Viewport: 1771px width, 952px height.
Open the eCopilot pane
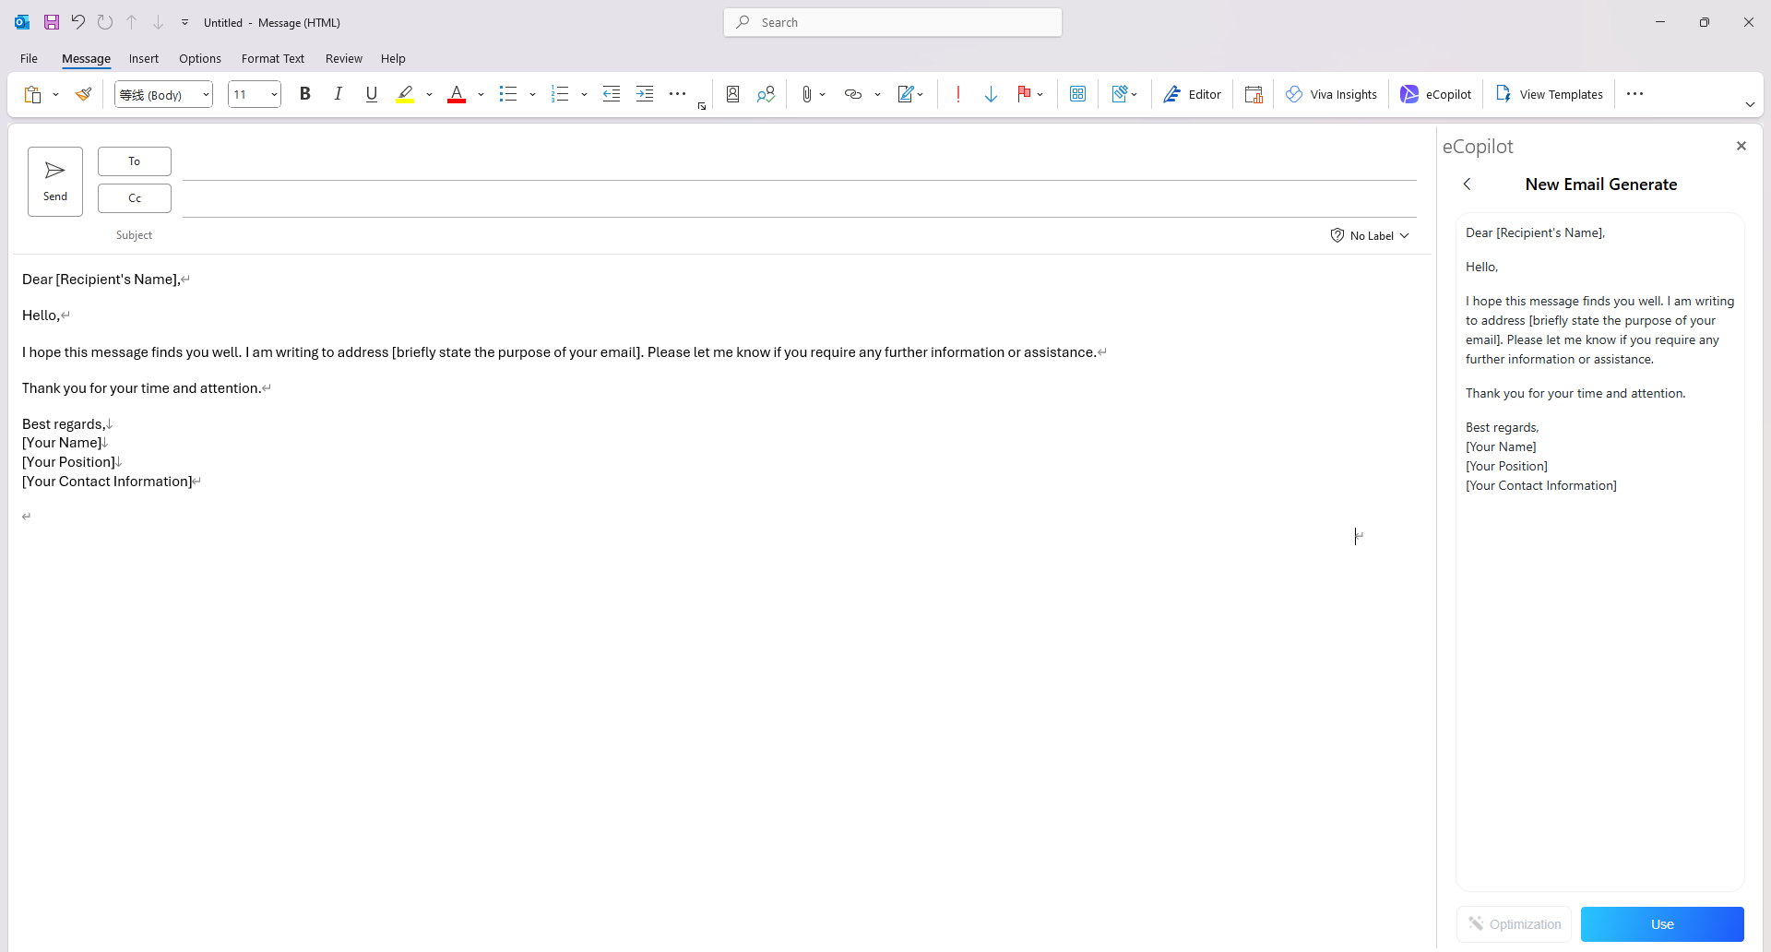coord(1436,93)
